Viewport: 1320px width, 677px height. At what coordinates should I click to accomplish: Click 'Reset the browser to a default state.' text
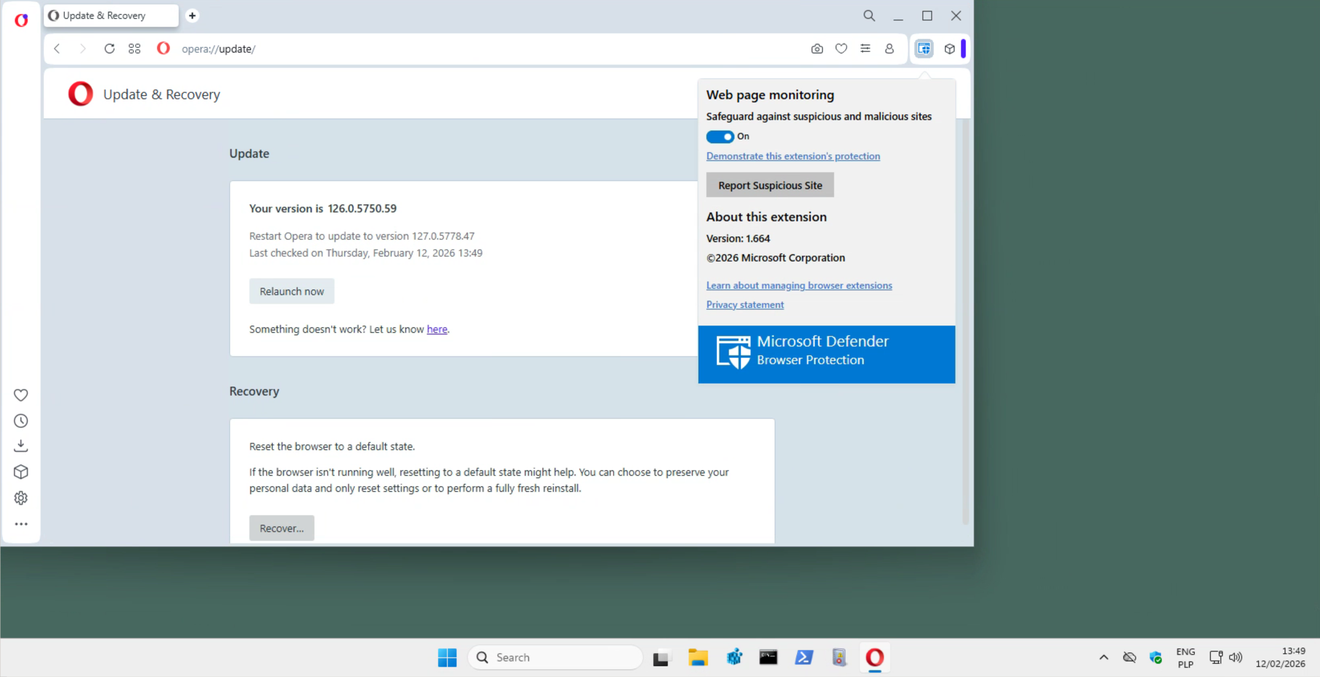click(x=332, y=447)
